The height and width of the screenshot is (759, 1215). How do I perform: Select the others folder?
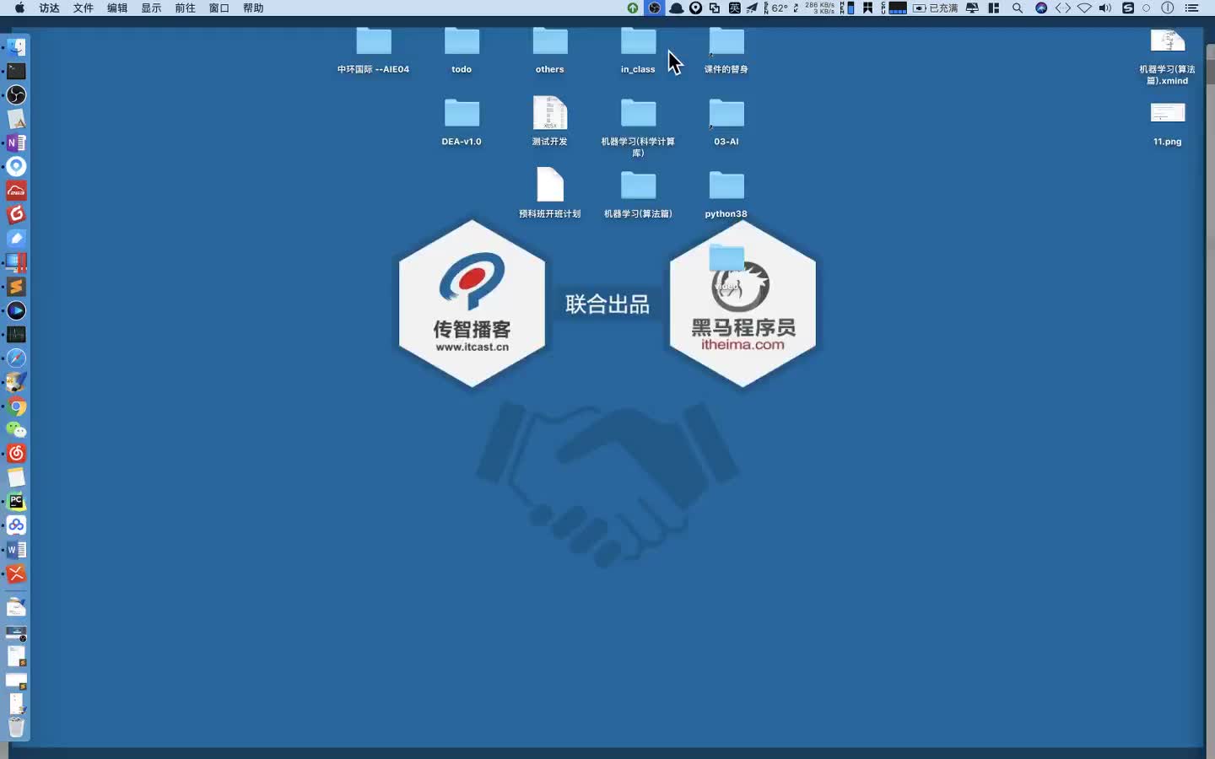point(550,51)
